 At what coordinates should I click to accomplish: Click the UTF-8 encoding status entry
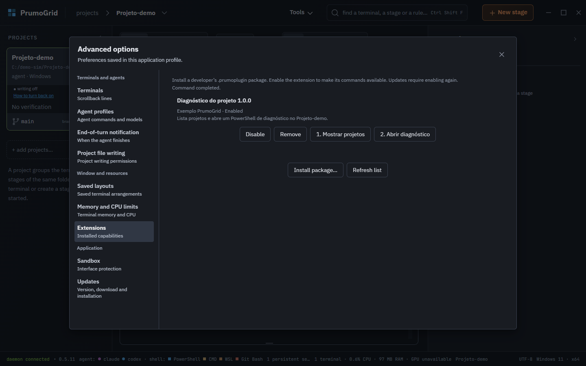[525, 359]
